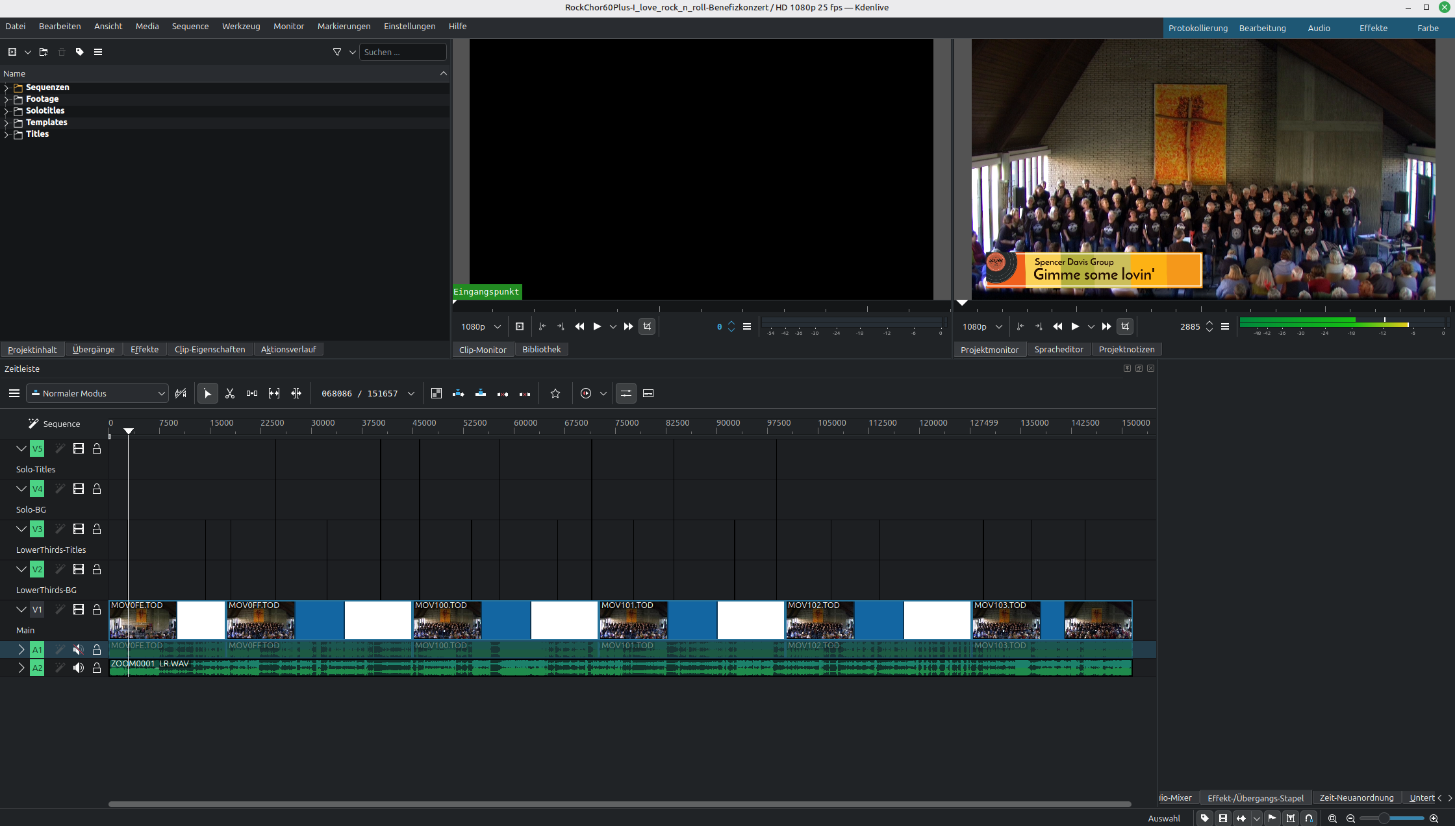Toggle the subtitle track button in timeline toolbar
1455x826 pixels.
(x=648, y=393)
